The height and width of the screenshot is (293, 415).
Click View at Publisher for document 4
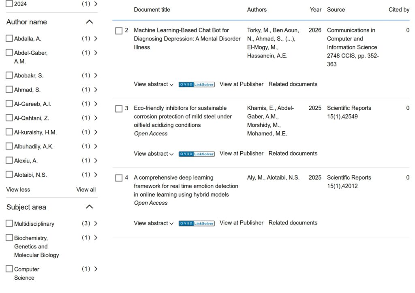(241, 223)
